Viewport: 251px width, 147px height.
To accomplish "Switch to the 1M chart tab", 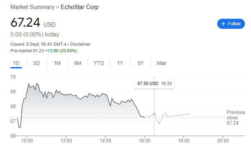I will coord(57,63).
